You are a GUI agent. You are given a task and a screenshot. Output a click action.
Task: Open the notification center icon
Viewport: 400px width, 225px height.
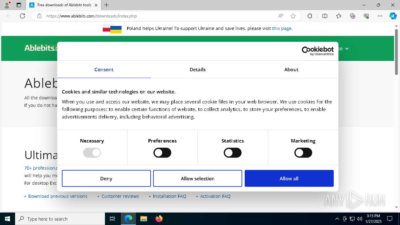tap(390, 219)
